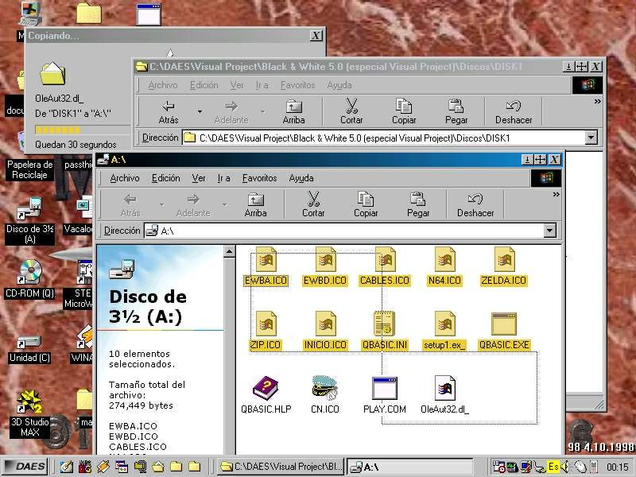
Task: Click the '274,449 bytes' size text
Action: tap(141, 405)
